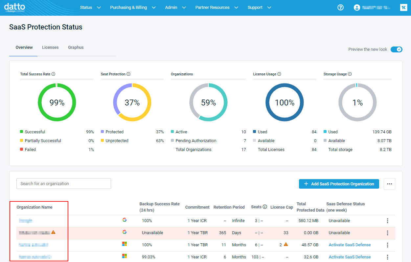The image size is (411, 262).
Task: Click Add SaaS Protection Organization button
Action: pyautogui.click(x=339, y=184)
